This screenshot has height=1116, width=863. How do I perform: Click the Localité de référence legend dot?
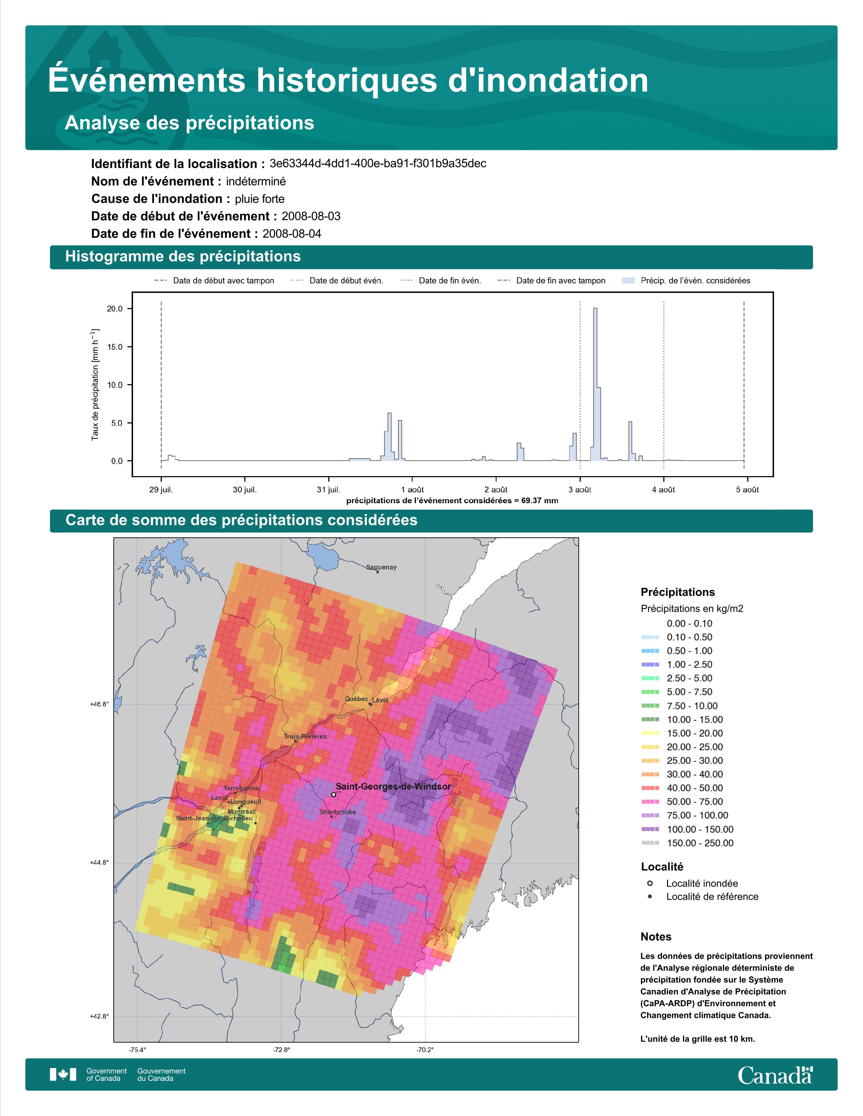coord(650,896)
